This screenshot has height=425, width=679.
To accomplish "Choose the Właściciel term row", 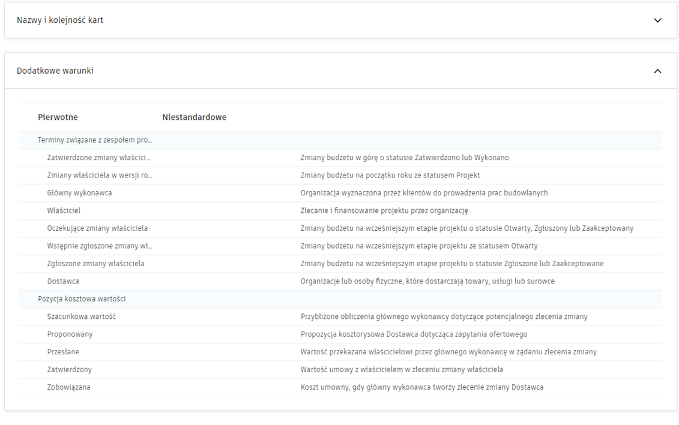I will pyautogui.click(x=64, y=211).
